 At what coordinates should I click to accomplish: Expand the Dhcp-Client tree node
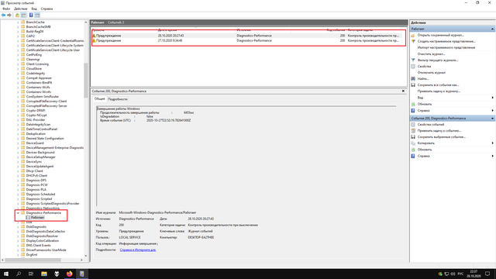pos(18,170)
